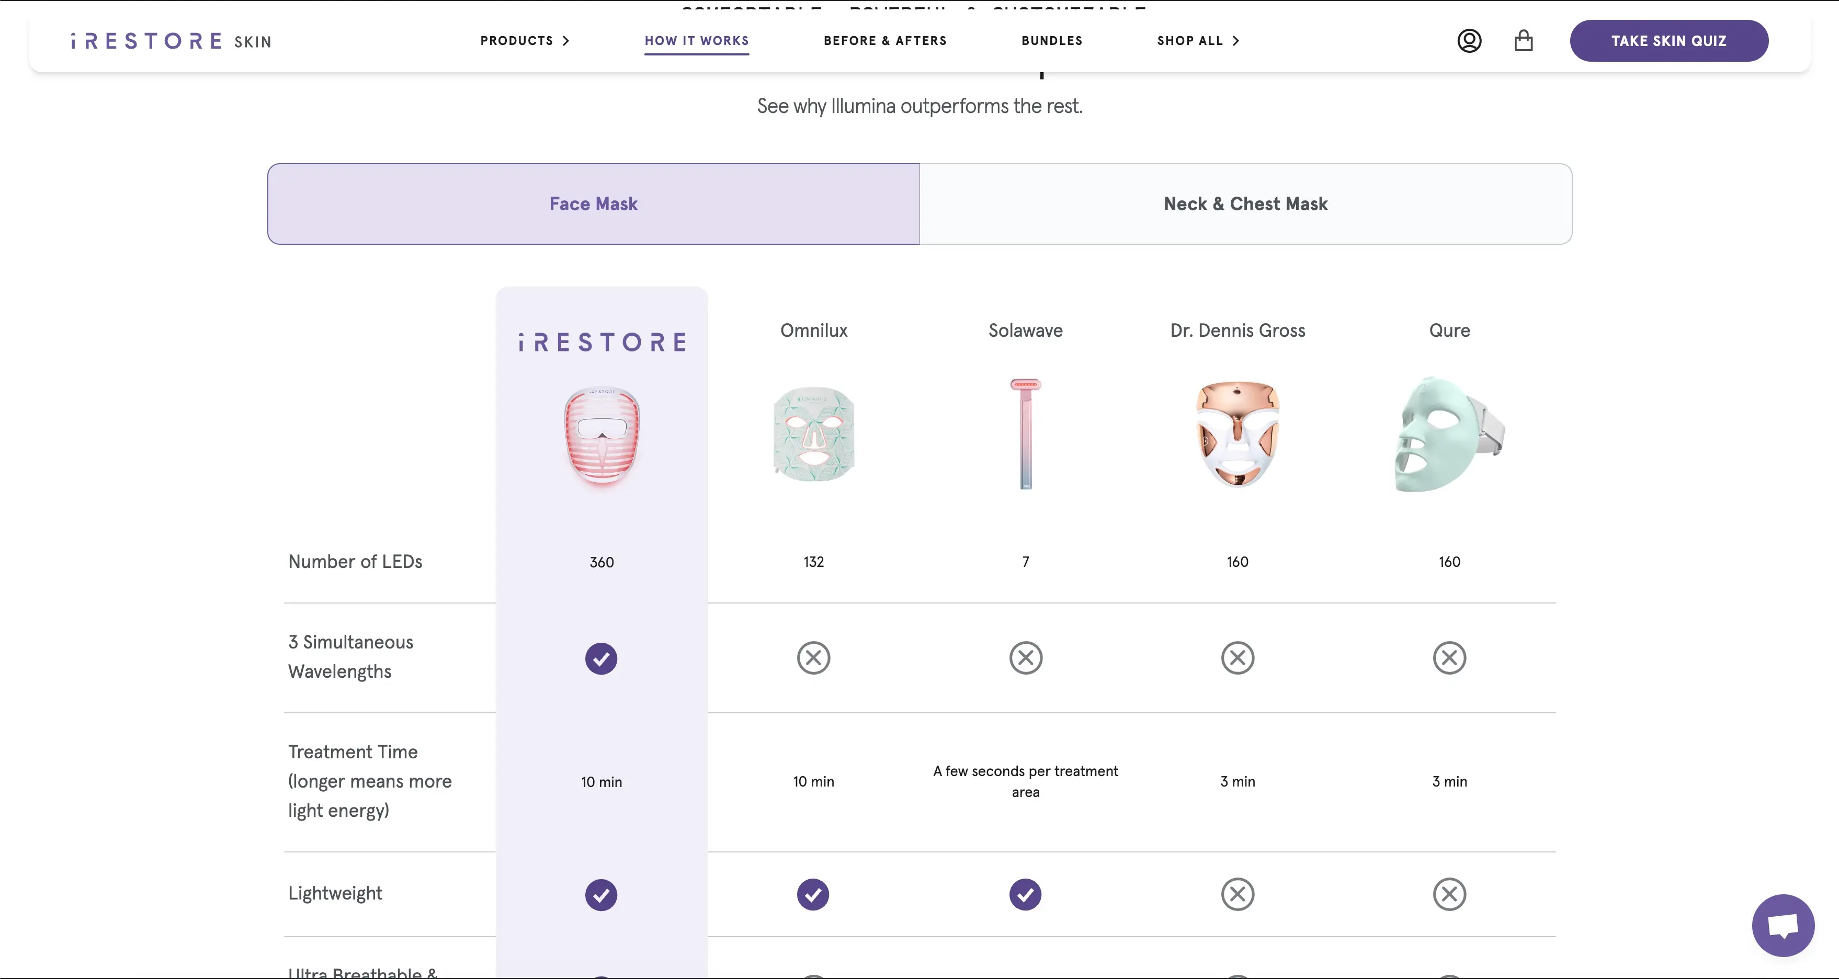
Task: Toggle the iRESTORE Lightweight checkmark
Action: click(x=601, y=894)
